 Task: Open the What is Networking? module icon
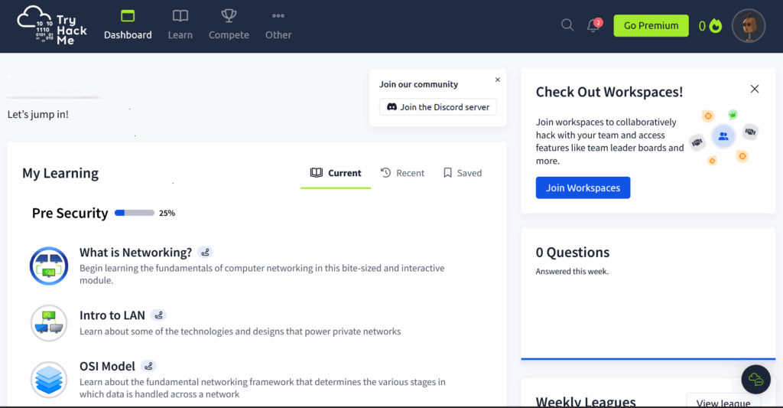48,266
